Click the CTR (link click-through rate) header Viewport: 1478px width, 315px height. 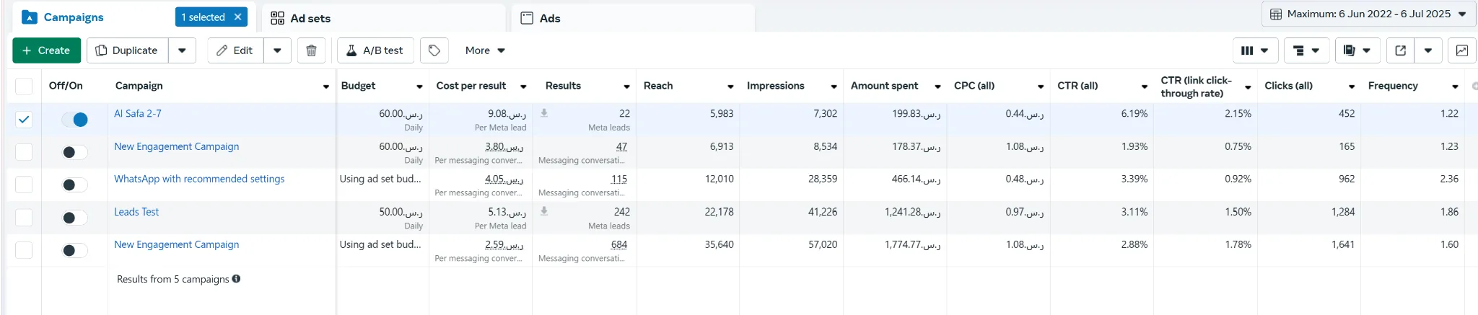[1196, 86]
